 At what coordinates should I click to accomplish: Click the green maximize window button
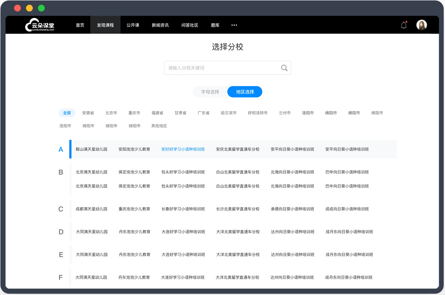41,8
